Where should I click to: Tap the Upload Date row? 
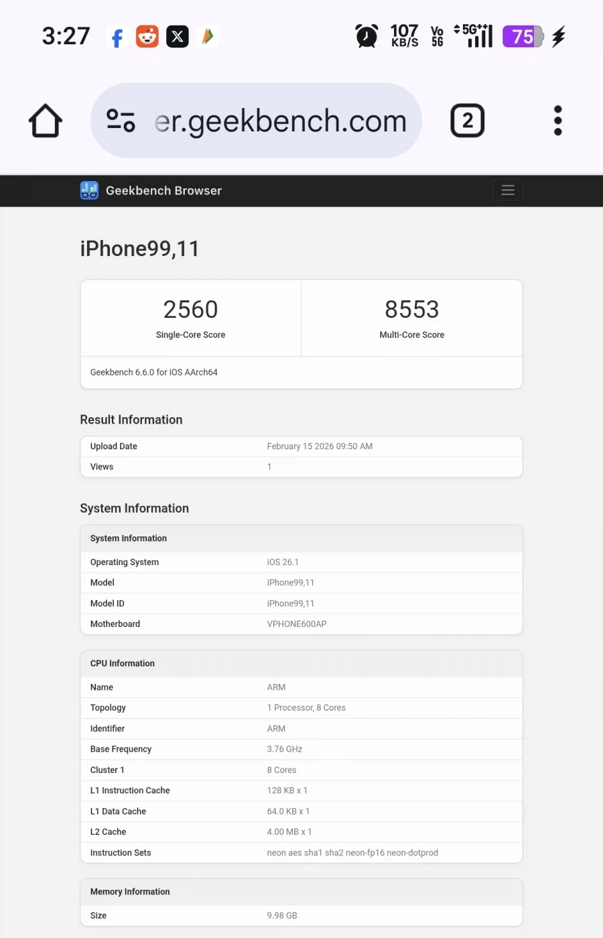click(x=301, y=447)
